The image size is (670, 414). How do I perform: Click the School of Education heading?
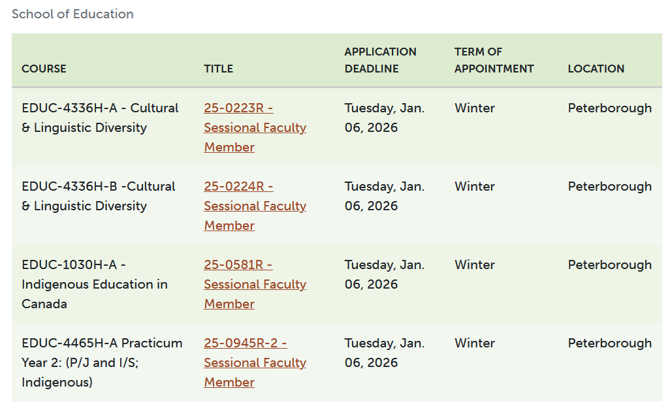(72, 14)
